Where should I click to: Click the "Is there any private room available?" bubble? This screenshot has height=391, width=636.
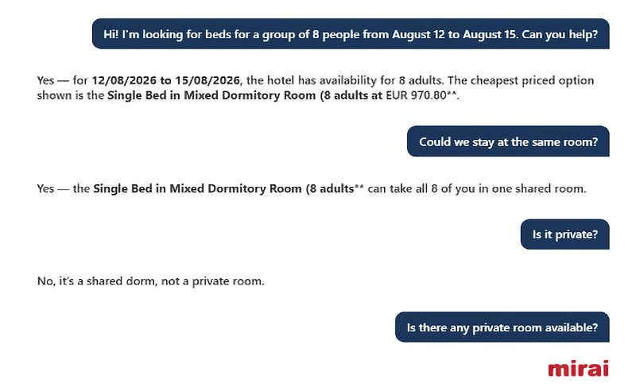[x=502, y=327]
